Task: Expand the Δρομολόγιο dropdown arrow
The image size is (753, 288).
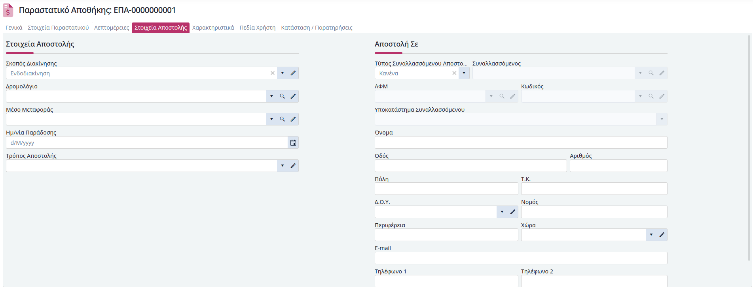Action: [272, 96]
